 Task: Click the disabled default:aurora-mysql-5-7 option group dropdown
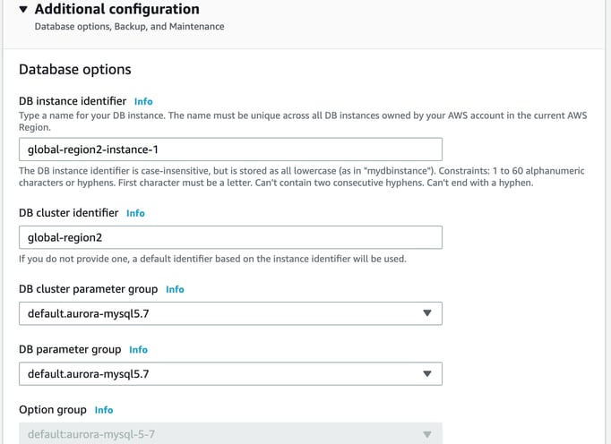coord(230,433)
